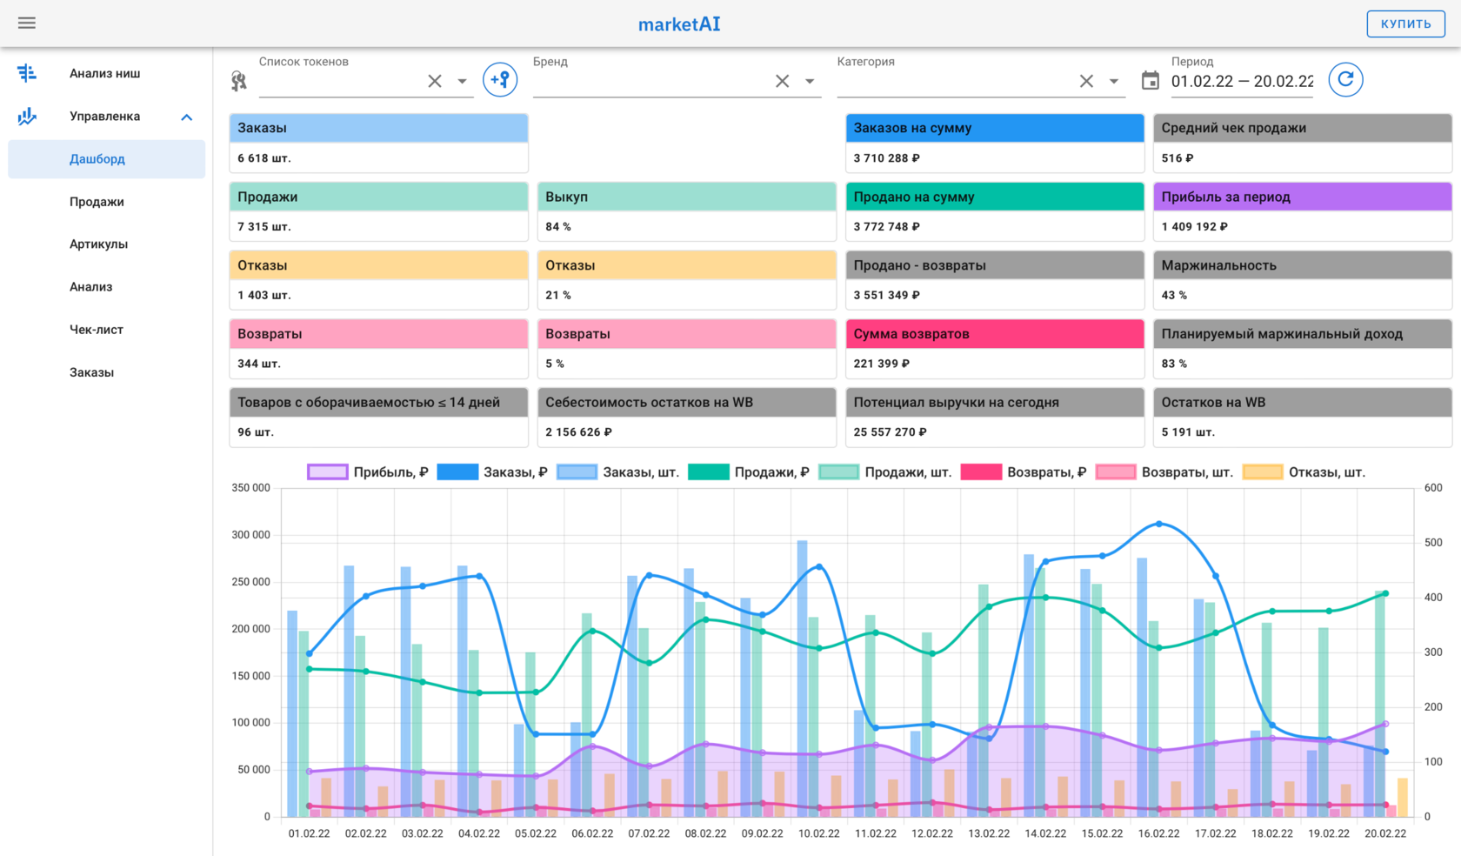The image size is (1461, 856).
Task: Click the Прибыль за период card
Action: pyautogui.click(x=1303, y=211)
